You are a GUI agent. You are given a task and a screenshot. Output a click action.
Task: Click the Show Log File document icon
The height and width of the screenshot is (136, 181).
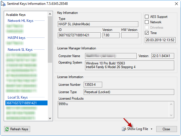124,129
